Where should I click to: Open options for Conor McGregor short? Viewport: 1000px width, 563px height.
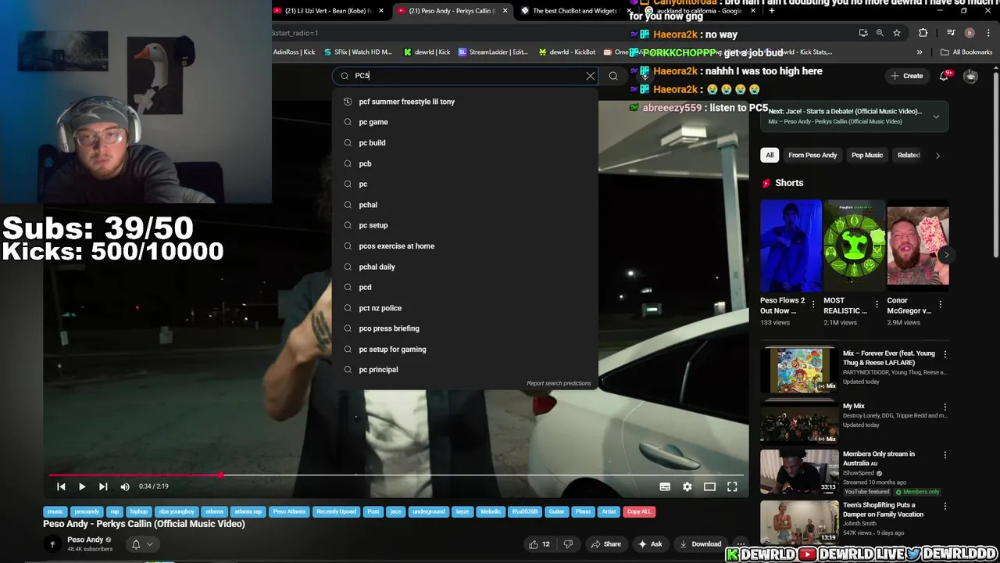(941, 304)
